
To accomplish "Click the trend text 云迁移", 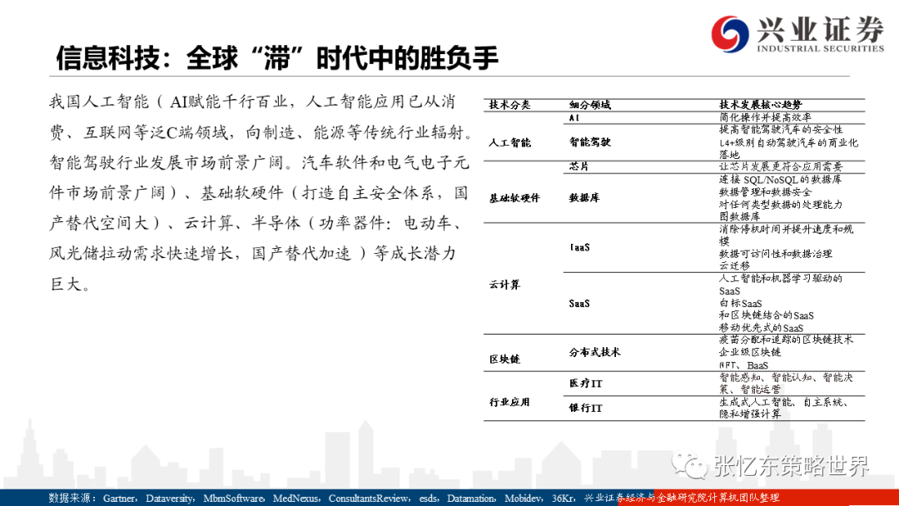I will pyautogui.click(x=734, y=265).
